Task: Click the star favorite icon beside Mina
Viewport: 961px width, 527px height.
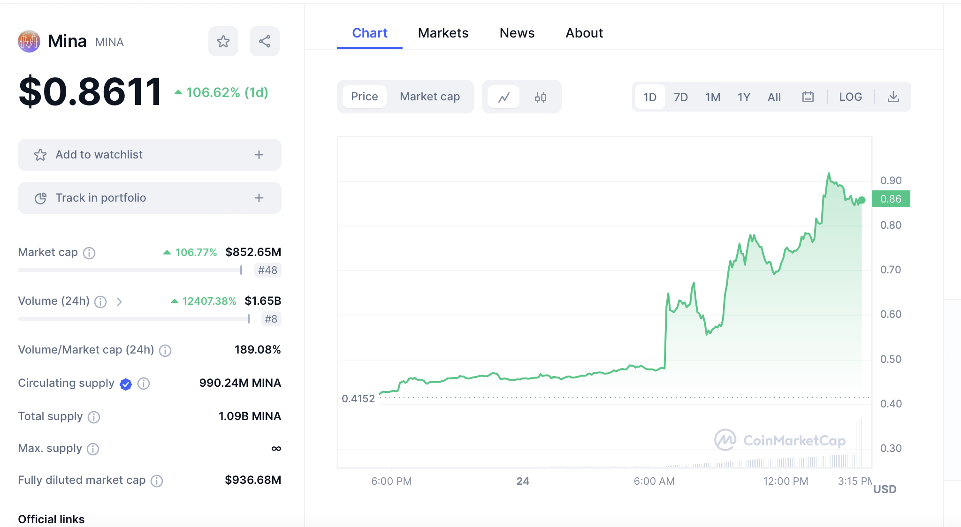Action: pos(223,41)
